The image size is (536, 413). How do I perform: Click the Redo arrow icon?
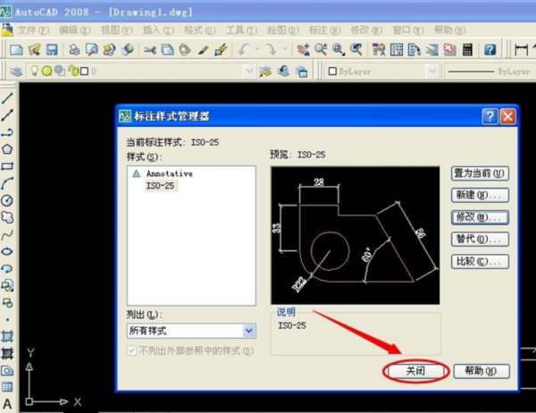click(x=272, y=50)
